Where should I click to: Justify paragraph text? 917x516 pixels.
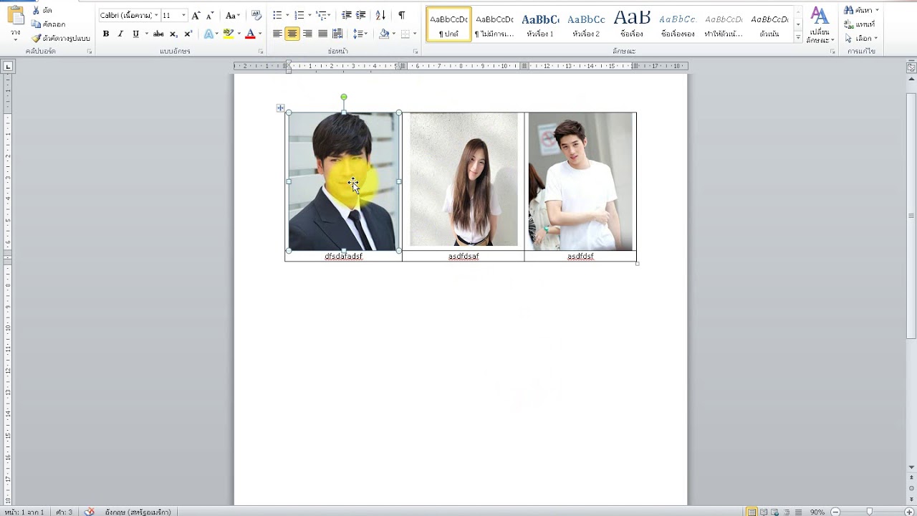pos(322,34)
